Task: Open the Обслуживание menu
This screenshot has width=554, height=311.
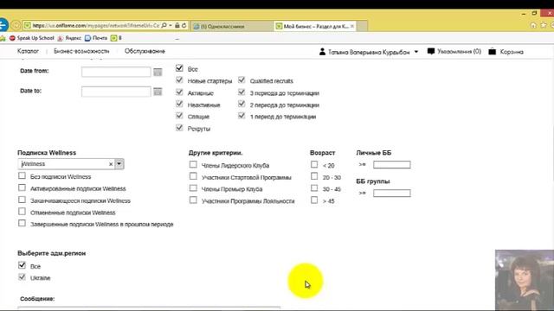Action: tap(145, 51)
